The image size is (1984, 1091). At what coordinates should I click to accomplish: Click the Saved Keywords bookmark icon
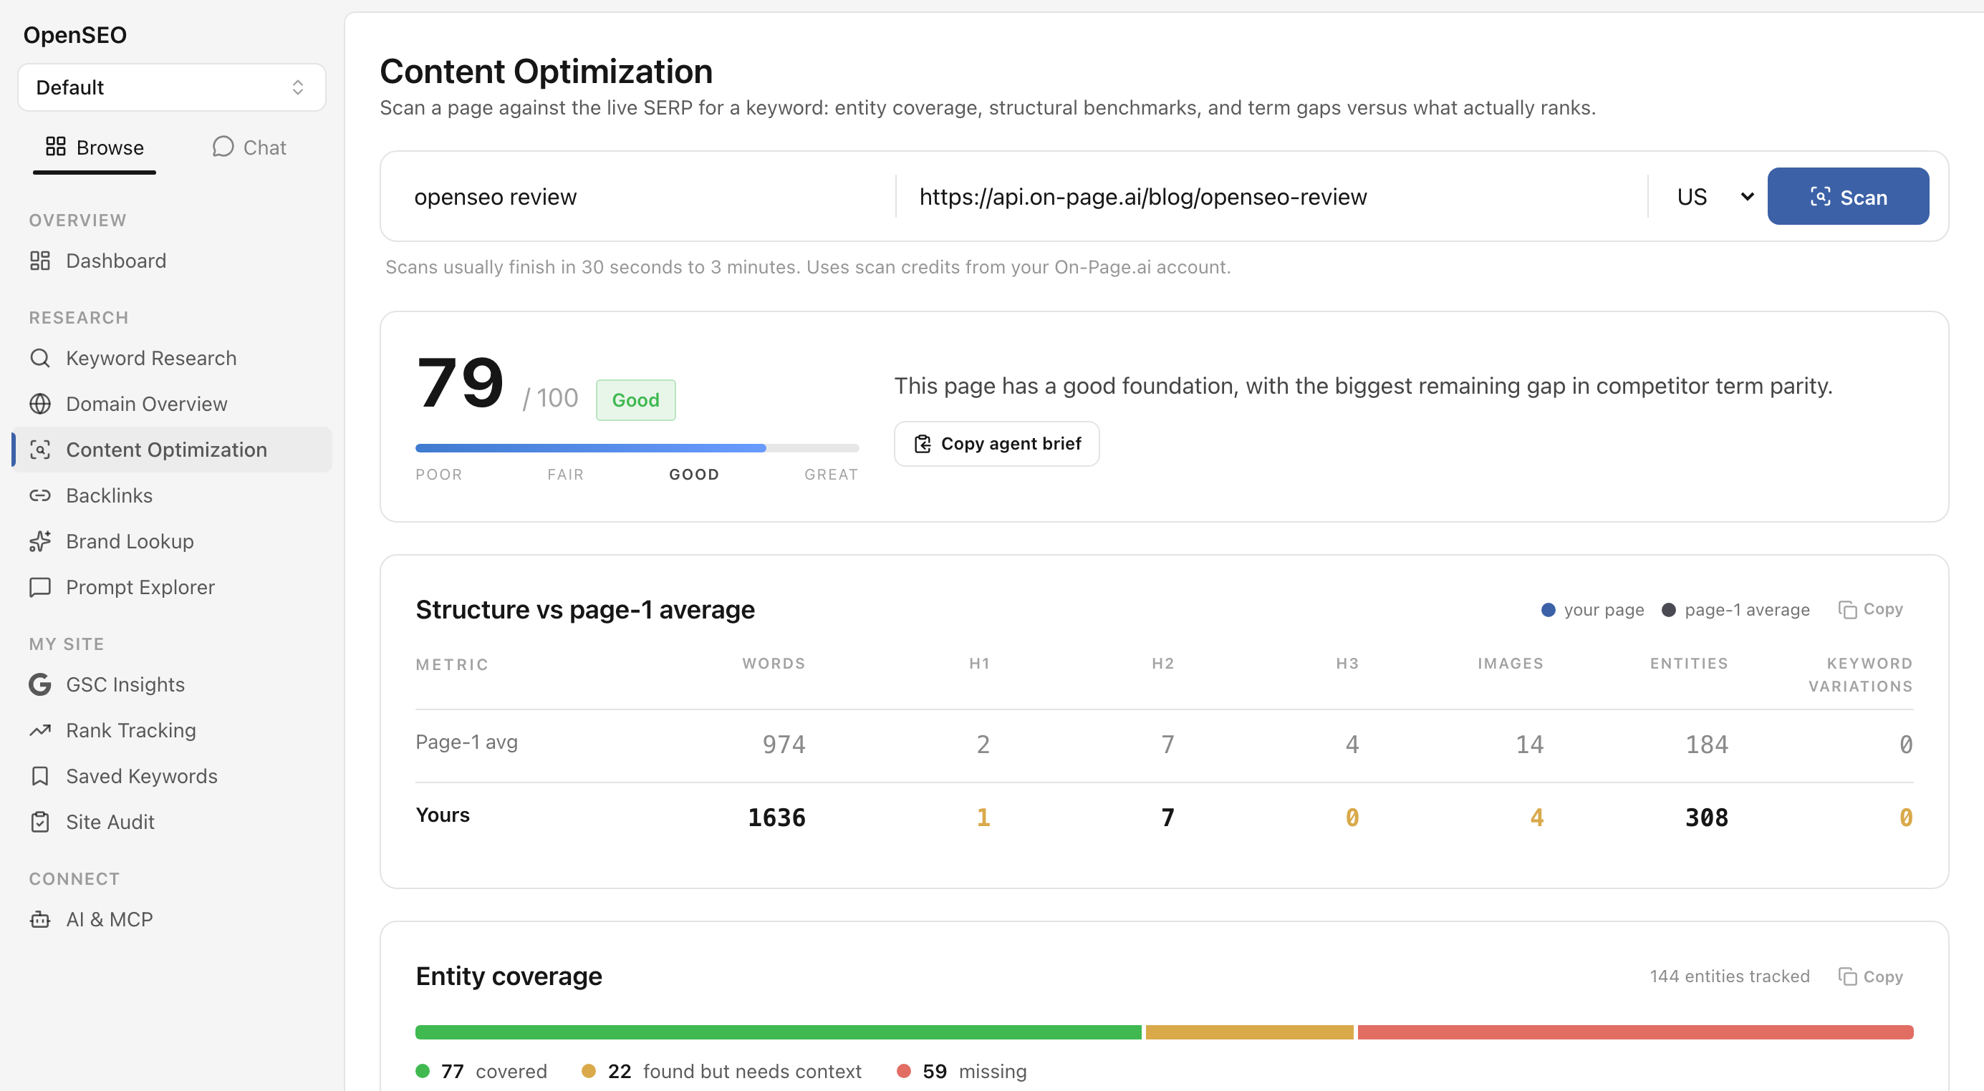pos(40,776)
